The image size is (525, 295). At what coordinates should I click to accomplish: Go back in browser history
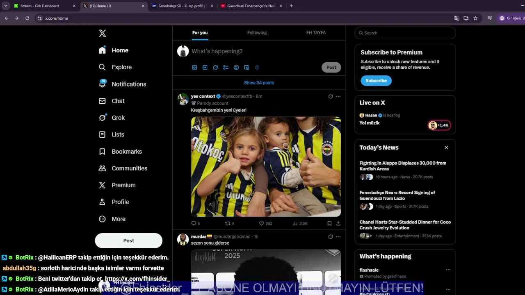tap(6, 18)
